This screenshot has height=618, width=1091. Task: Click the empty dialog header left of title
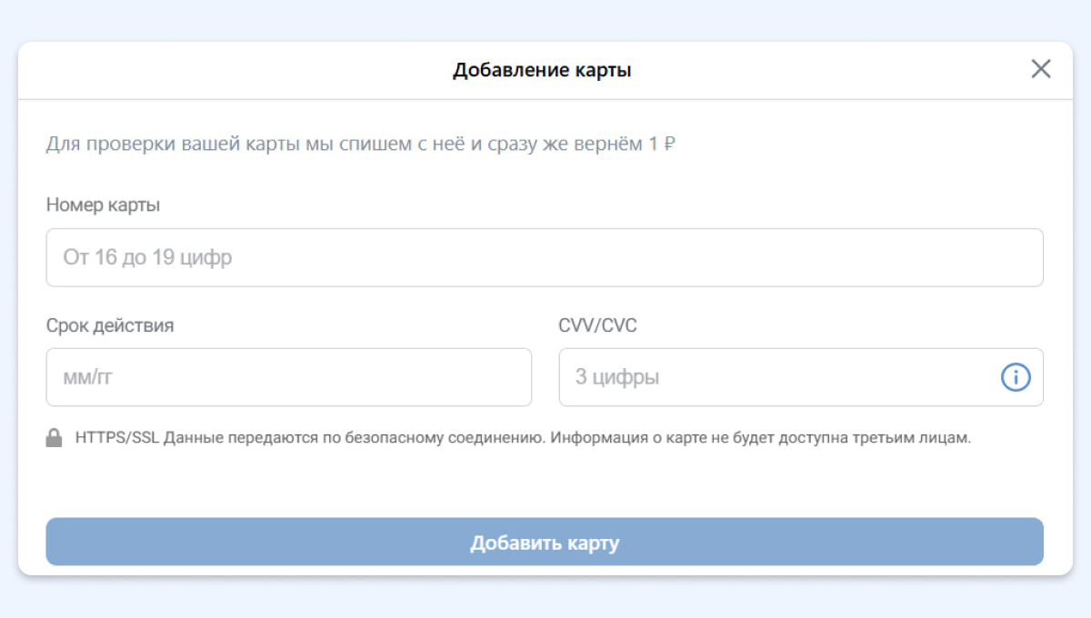(227, 70)
